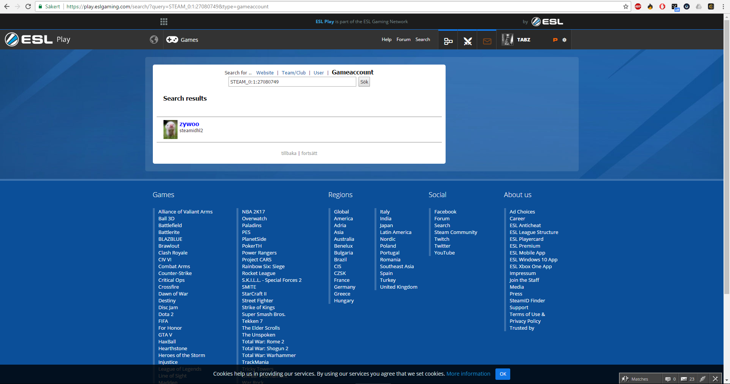730x384 pixels.
Task: Go back with the browser back arrow
Action: click(7, 6)
